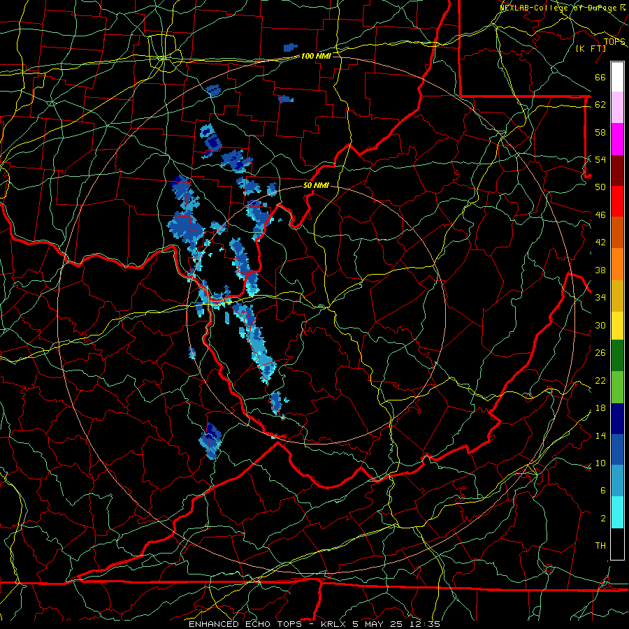629x629 pixels.
Task: Pick the bright orange legend swatch
Action: click(x=617, y=263)
